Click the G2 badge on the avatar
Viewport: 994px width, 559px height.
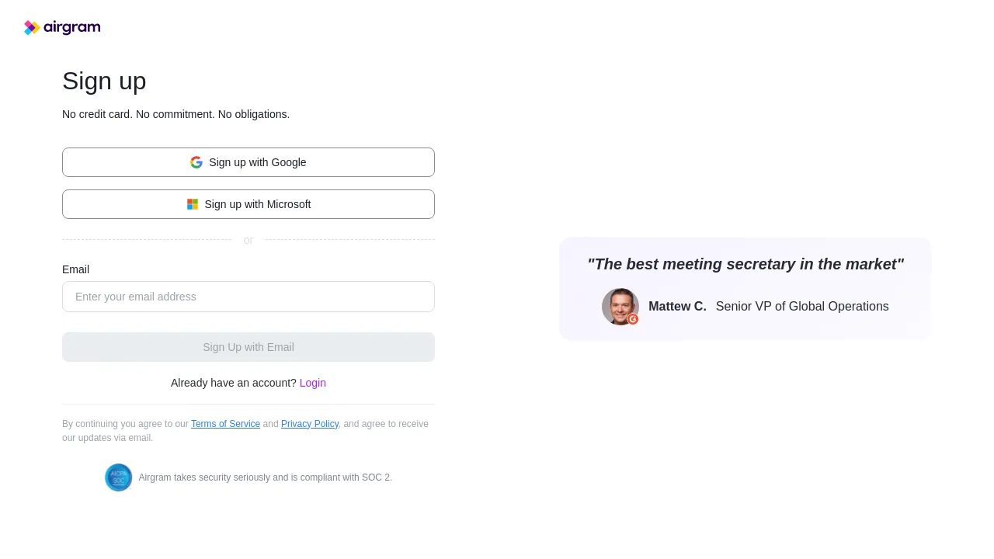coord(633,319)
